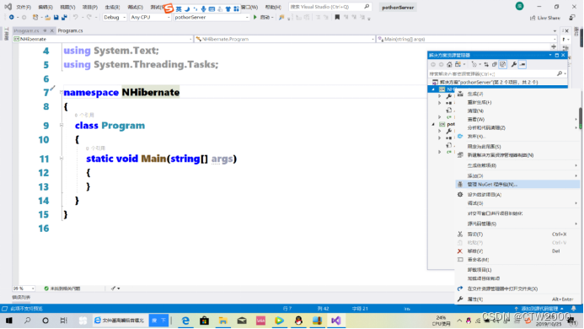Toggle a bookmark with the toolbar bookmark icon
Image resolution: width=584 pixels, height=329 pixels.
[337, 17]
